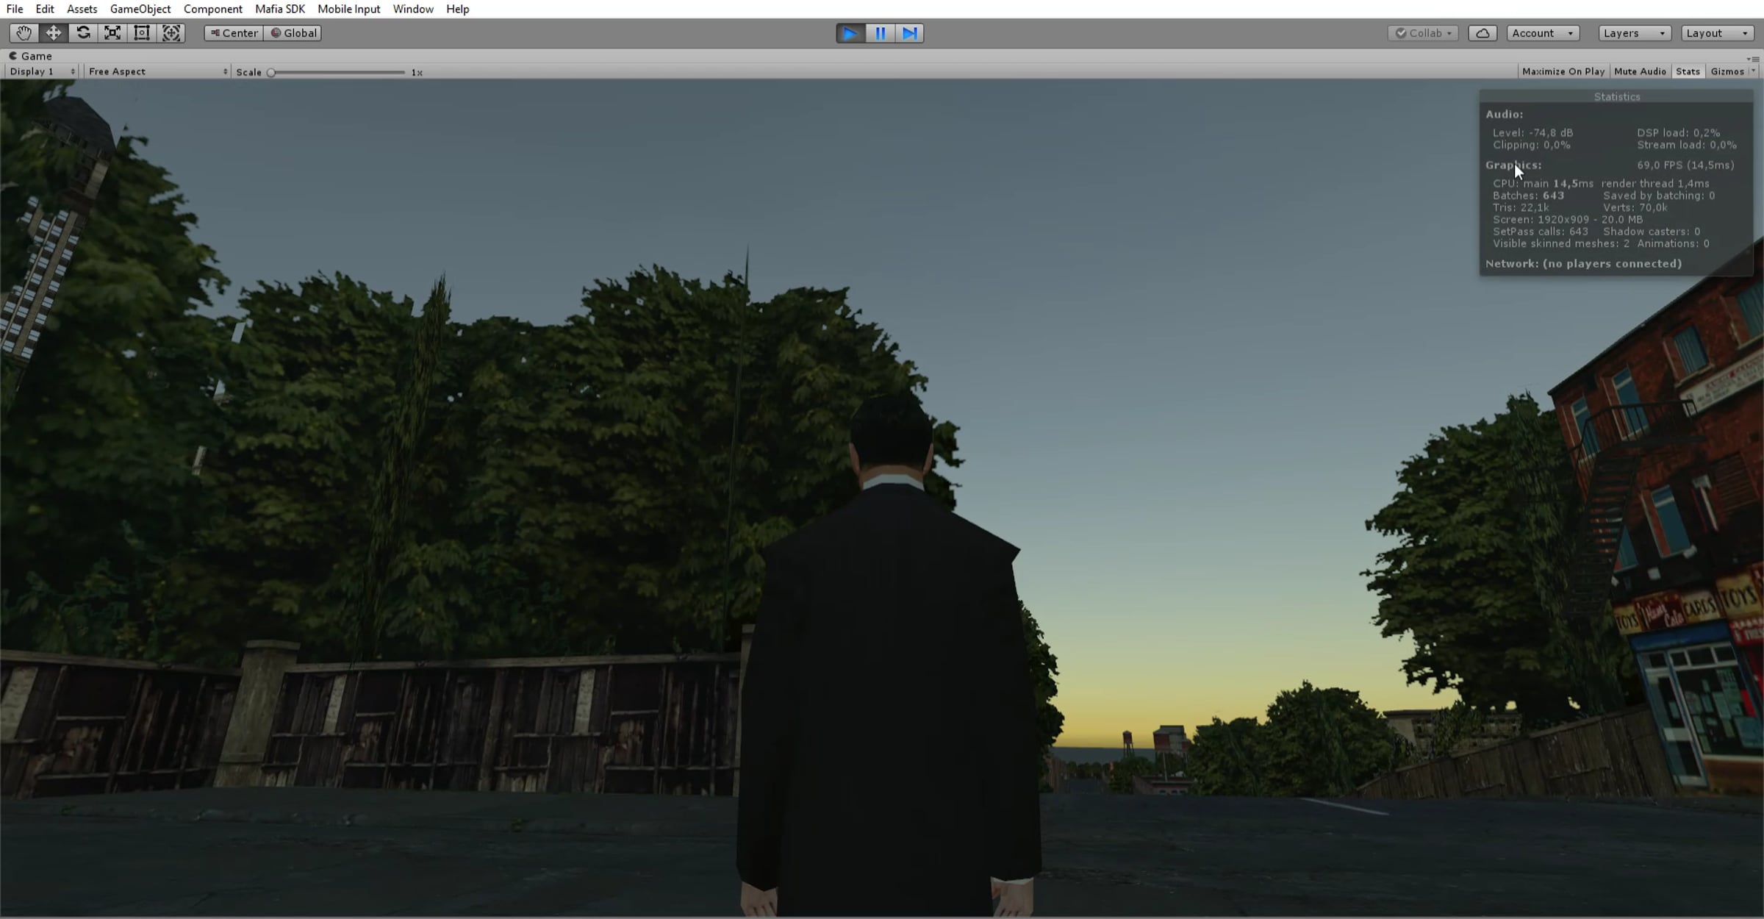This screenshot has width=1764, height=919.
Task: Open the Mafia SDK menu
Action: [279, 9]
